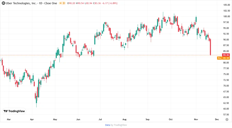Image resolution: width=232 pixels, height=128 pixels.
Task: Click the Apr label on time axis
Action: coord(32,120)
